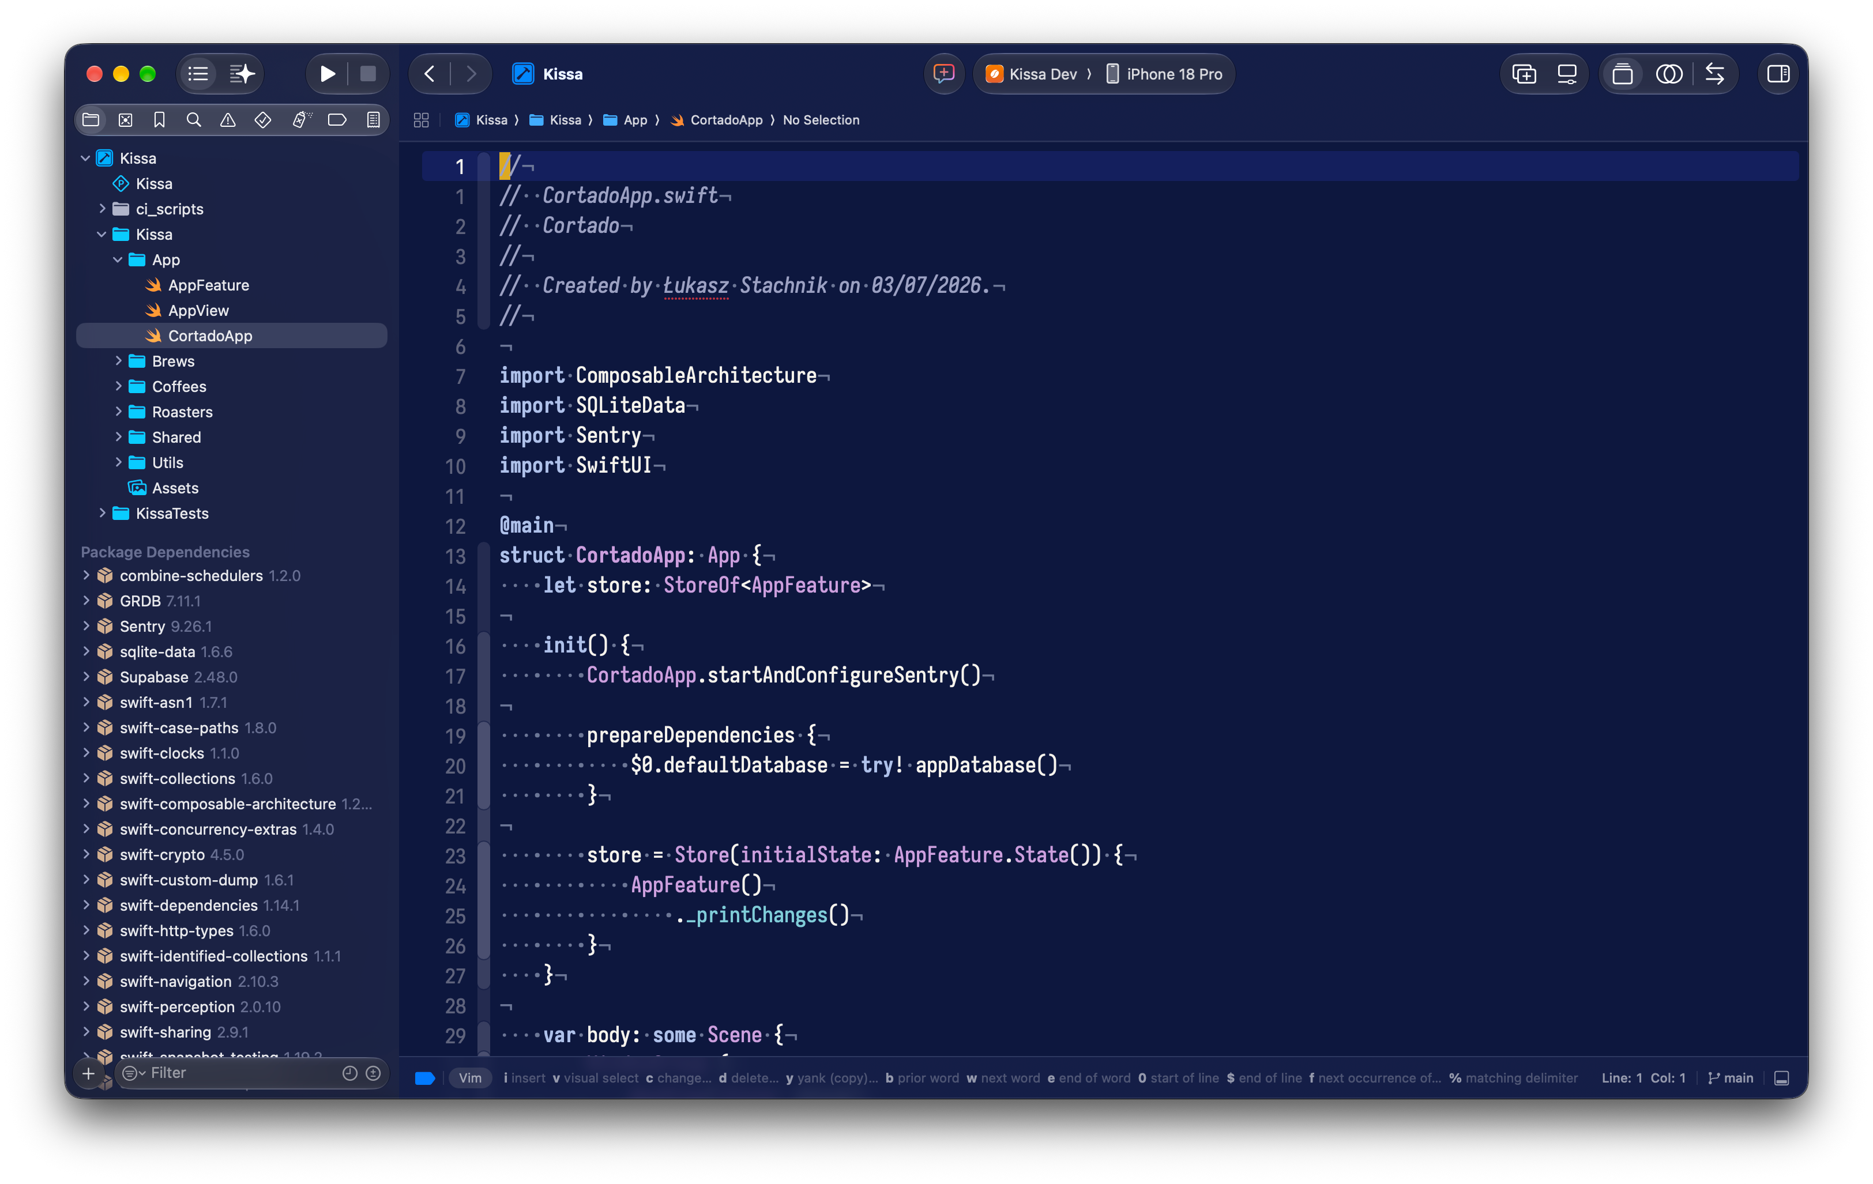This screenshot has height=1184, width=1873.
Task: Toggle the canvas stacked-window toolbar icon
Action: click(1623, 74)
